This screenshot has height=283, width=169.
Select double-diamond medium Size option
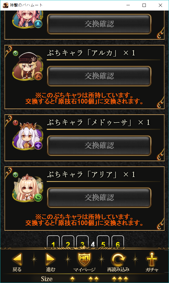(x=94, y=279)
